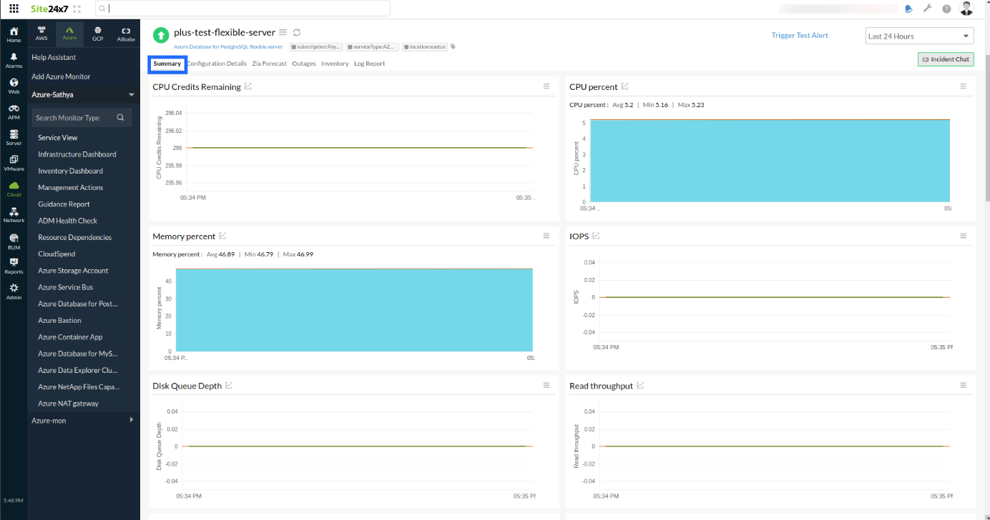990x520 pixels.
Task: Open Incident Chat
Action: [x=945, y=59]
